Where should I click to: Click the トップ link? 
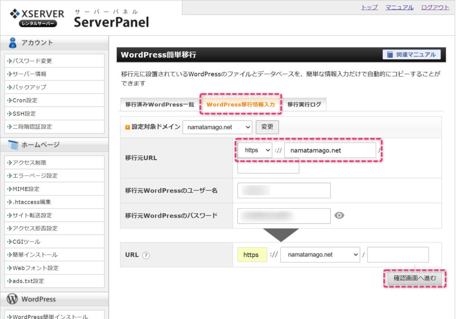tap(369, 7)
